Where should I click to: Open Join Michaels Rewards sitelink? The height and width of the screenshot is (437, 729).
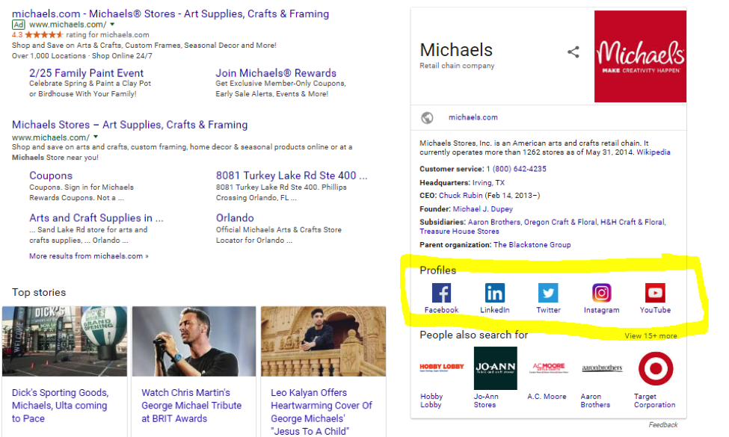(276, 73)
